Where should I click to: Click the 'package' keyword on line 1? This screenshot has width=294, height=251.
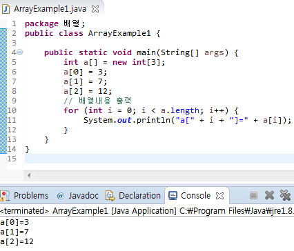[41, 23]
